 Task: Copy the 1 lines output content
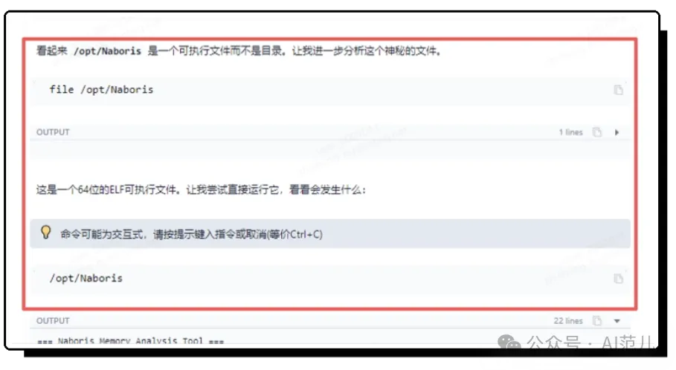click(597, 132)
